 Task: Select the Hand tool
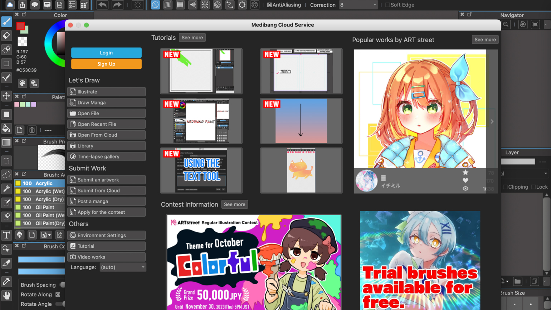click(6, 295)
